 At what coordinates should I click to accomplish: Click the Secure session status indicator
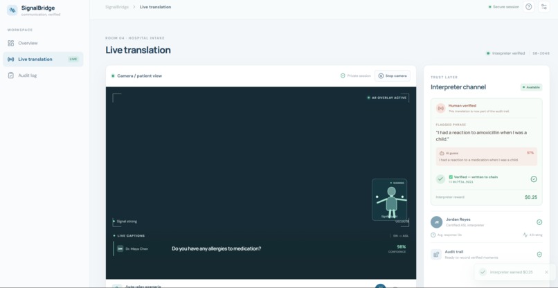pos(503,7)
